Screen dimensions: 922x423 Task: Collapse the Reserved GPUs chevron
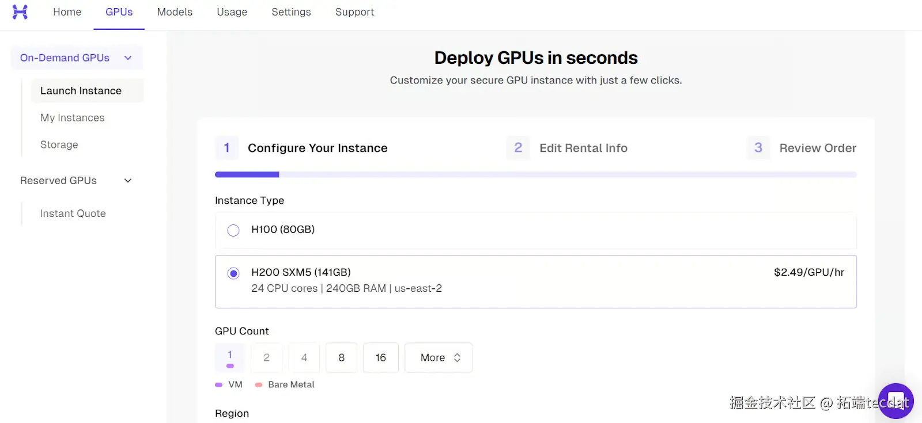(128, 181)
